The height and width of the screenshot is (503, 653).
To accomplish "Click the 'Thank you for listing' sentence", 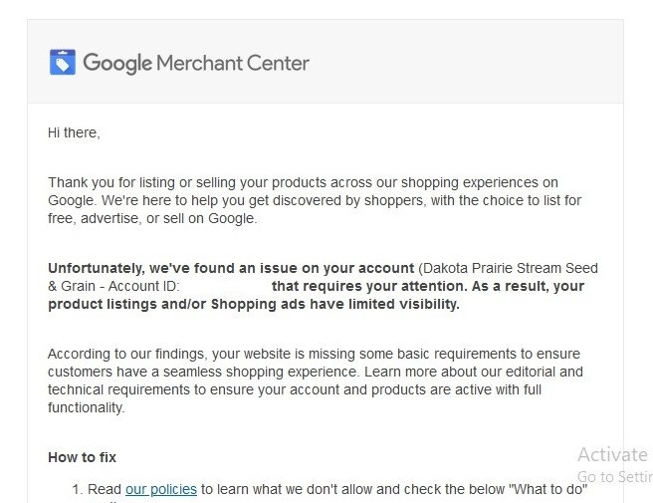I will [303, 182].
